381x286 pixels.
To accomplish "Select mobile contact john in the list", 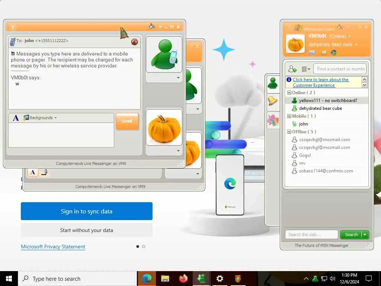I will point(327,124).
